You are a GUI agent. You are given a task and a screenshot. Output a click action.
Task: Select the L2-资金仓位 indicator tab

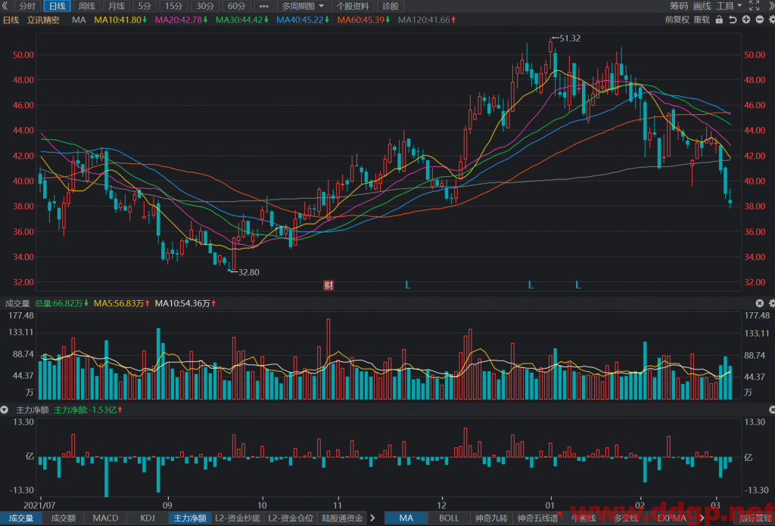[291, 518]
